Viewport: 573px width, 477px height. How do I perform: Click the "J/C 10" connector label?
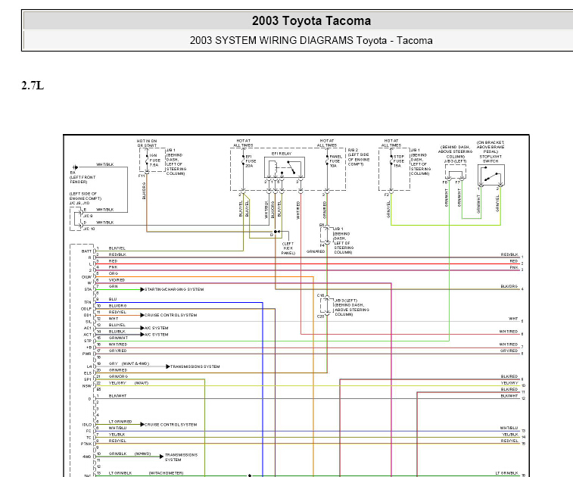(89, 229)
